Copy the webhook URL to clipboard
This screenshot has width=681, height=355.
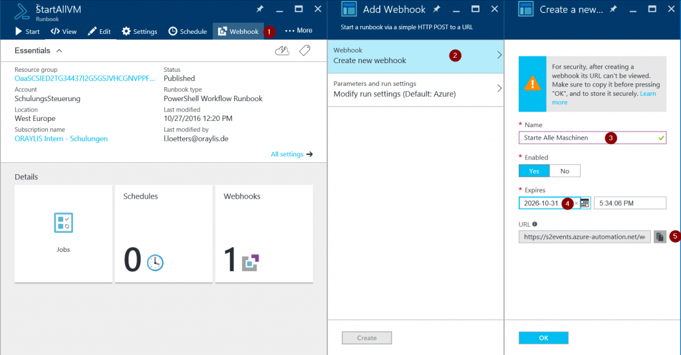tap(660, 237)
